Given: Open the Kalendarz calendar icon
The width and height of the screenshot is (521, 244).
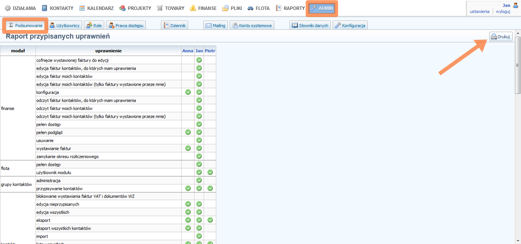Looking at the screenshot, I should coord(82,8).
